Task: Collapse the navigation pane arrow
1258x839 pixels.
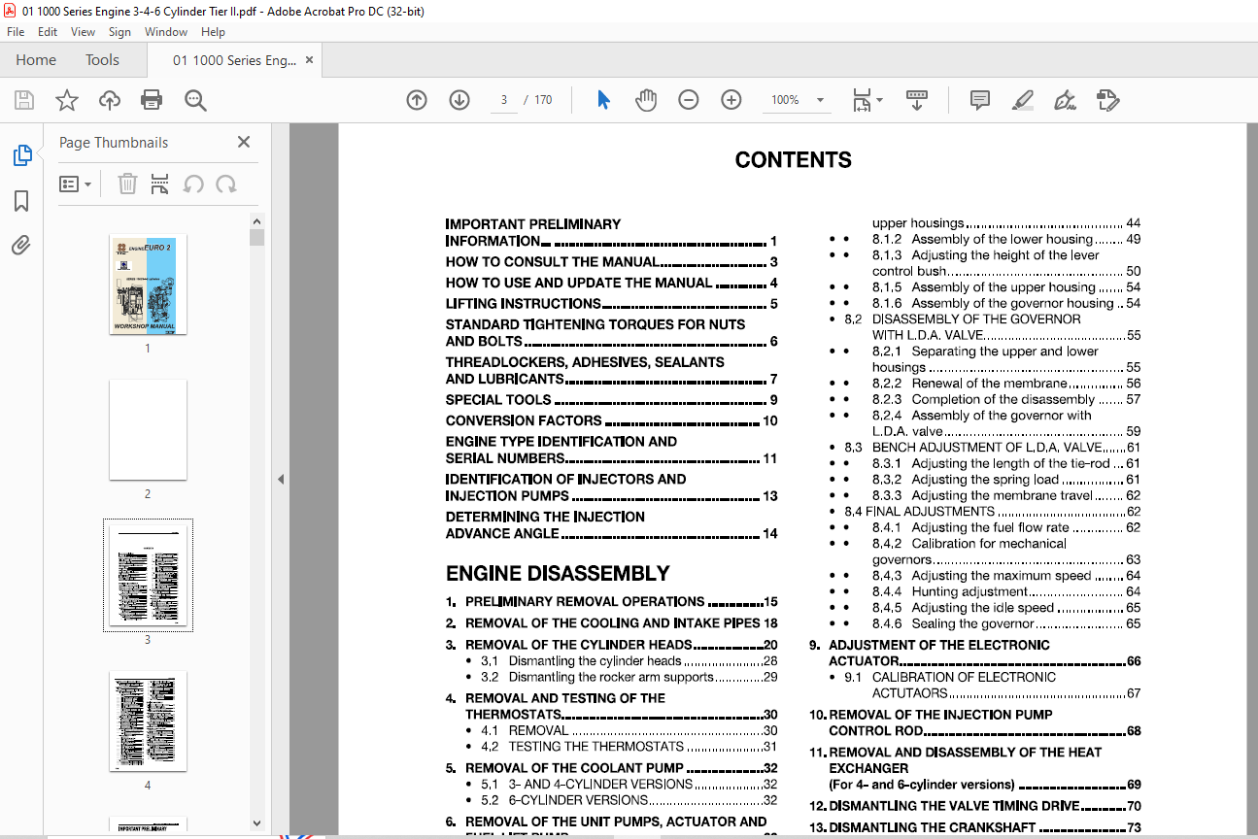Action: pos(280,479)
